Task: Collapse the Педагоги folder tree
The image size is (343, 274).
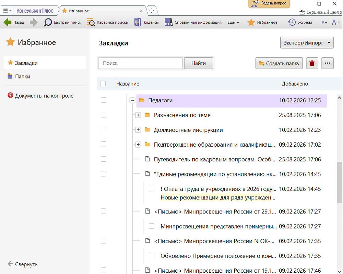Action: (132, 100)
